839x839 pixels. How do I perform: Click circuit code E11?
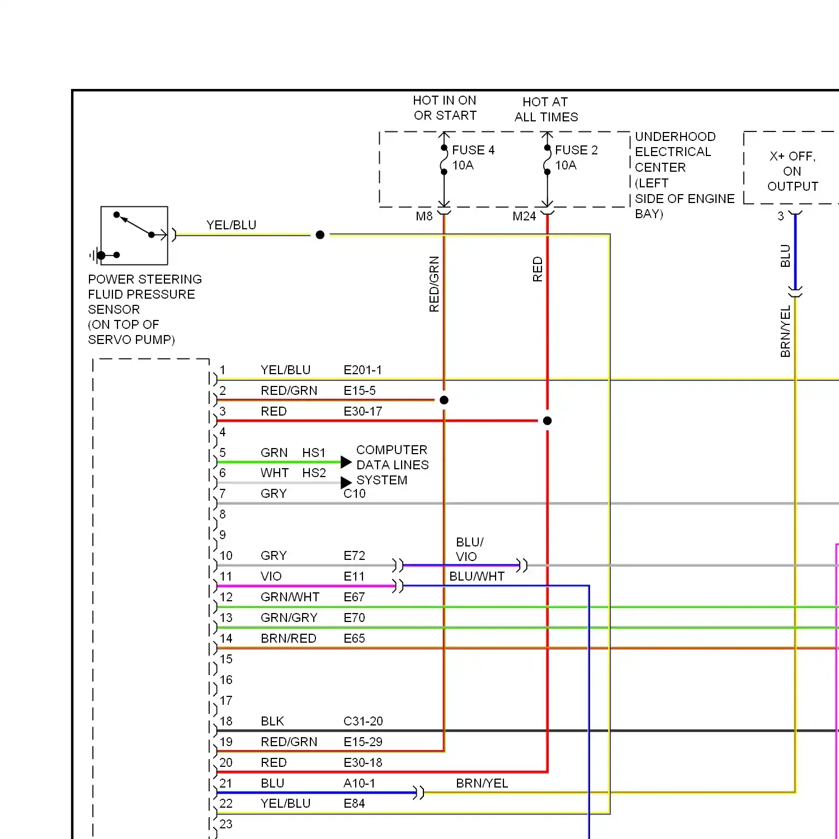point(353,577)
